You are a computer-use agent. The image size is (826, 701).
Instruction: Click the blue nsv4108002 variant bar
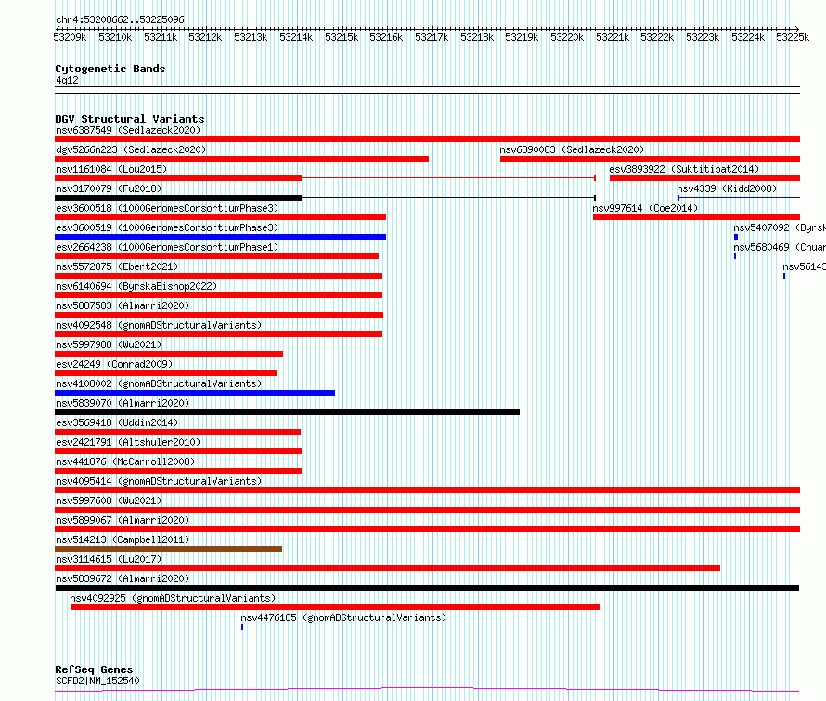[x=195, y=393]
